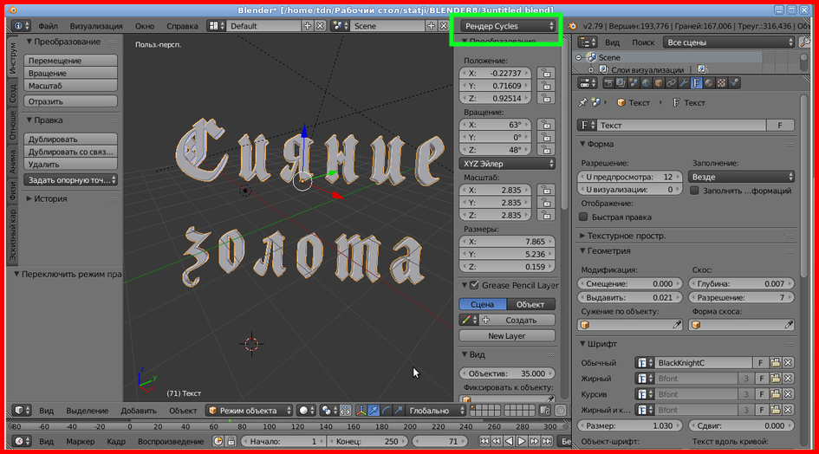This screenshot has height=454, width=819.
Task: Open the font Data properties tab
Action: click(x=696, y=83)
